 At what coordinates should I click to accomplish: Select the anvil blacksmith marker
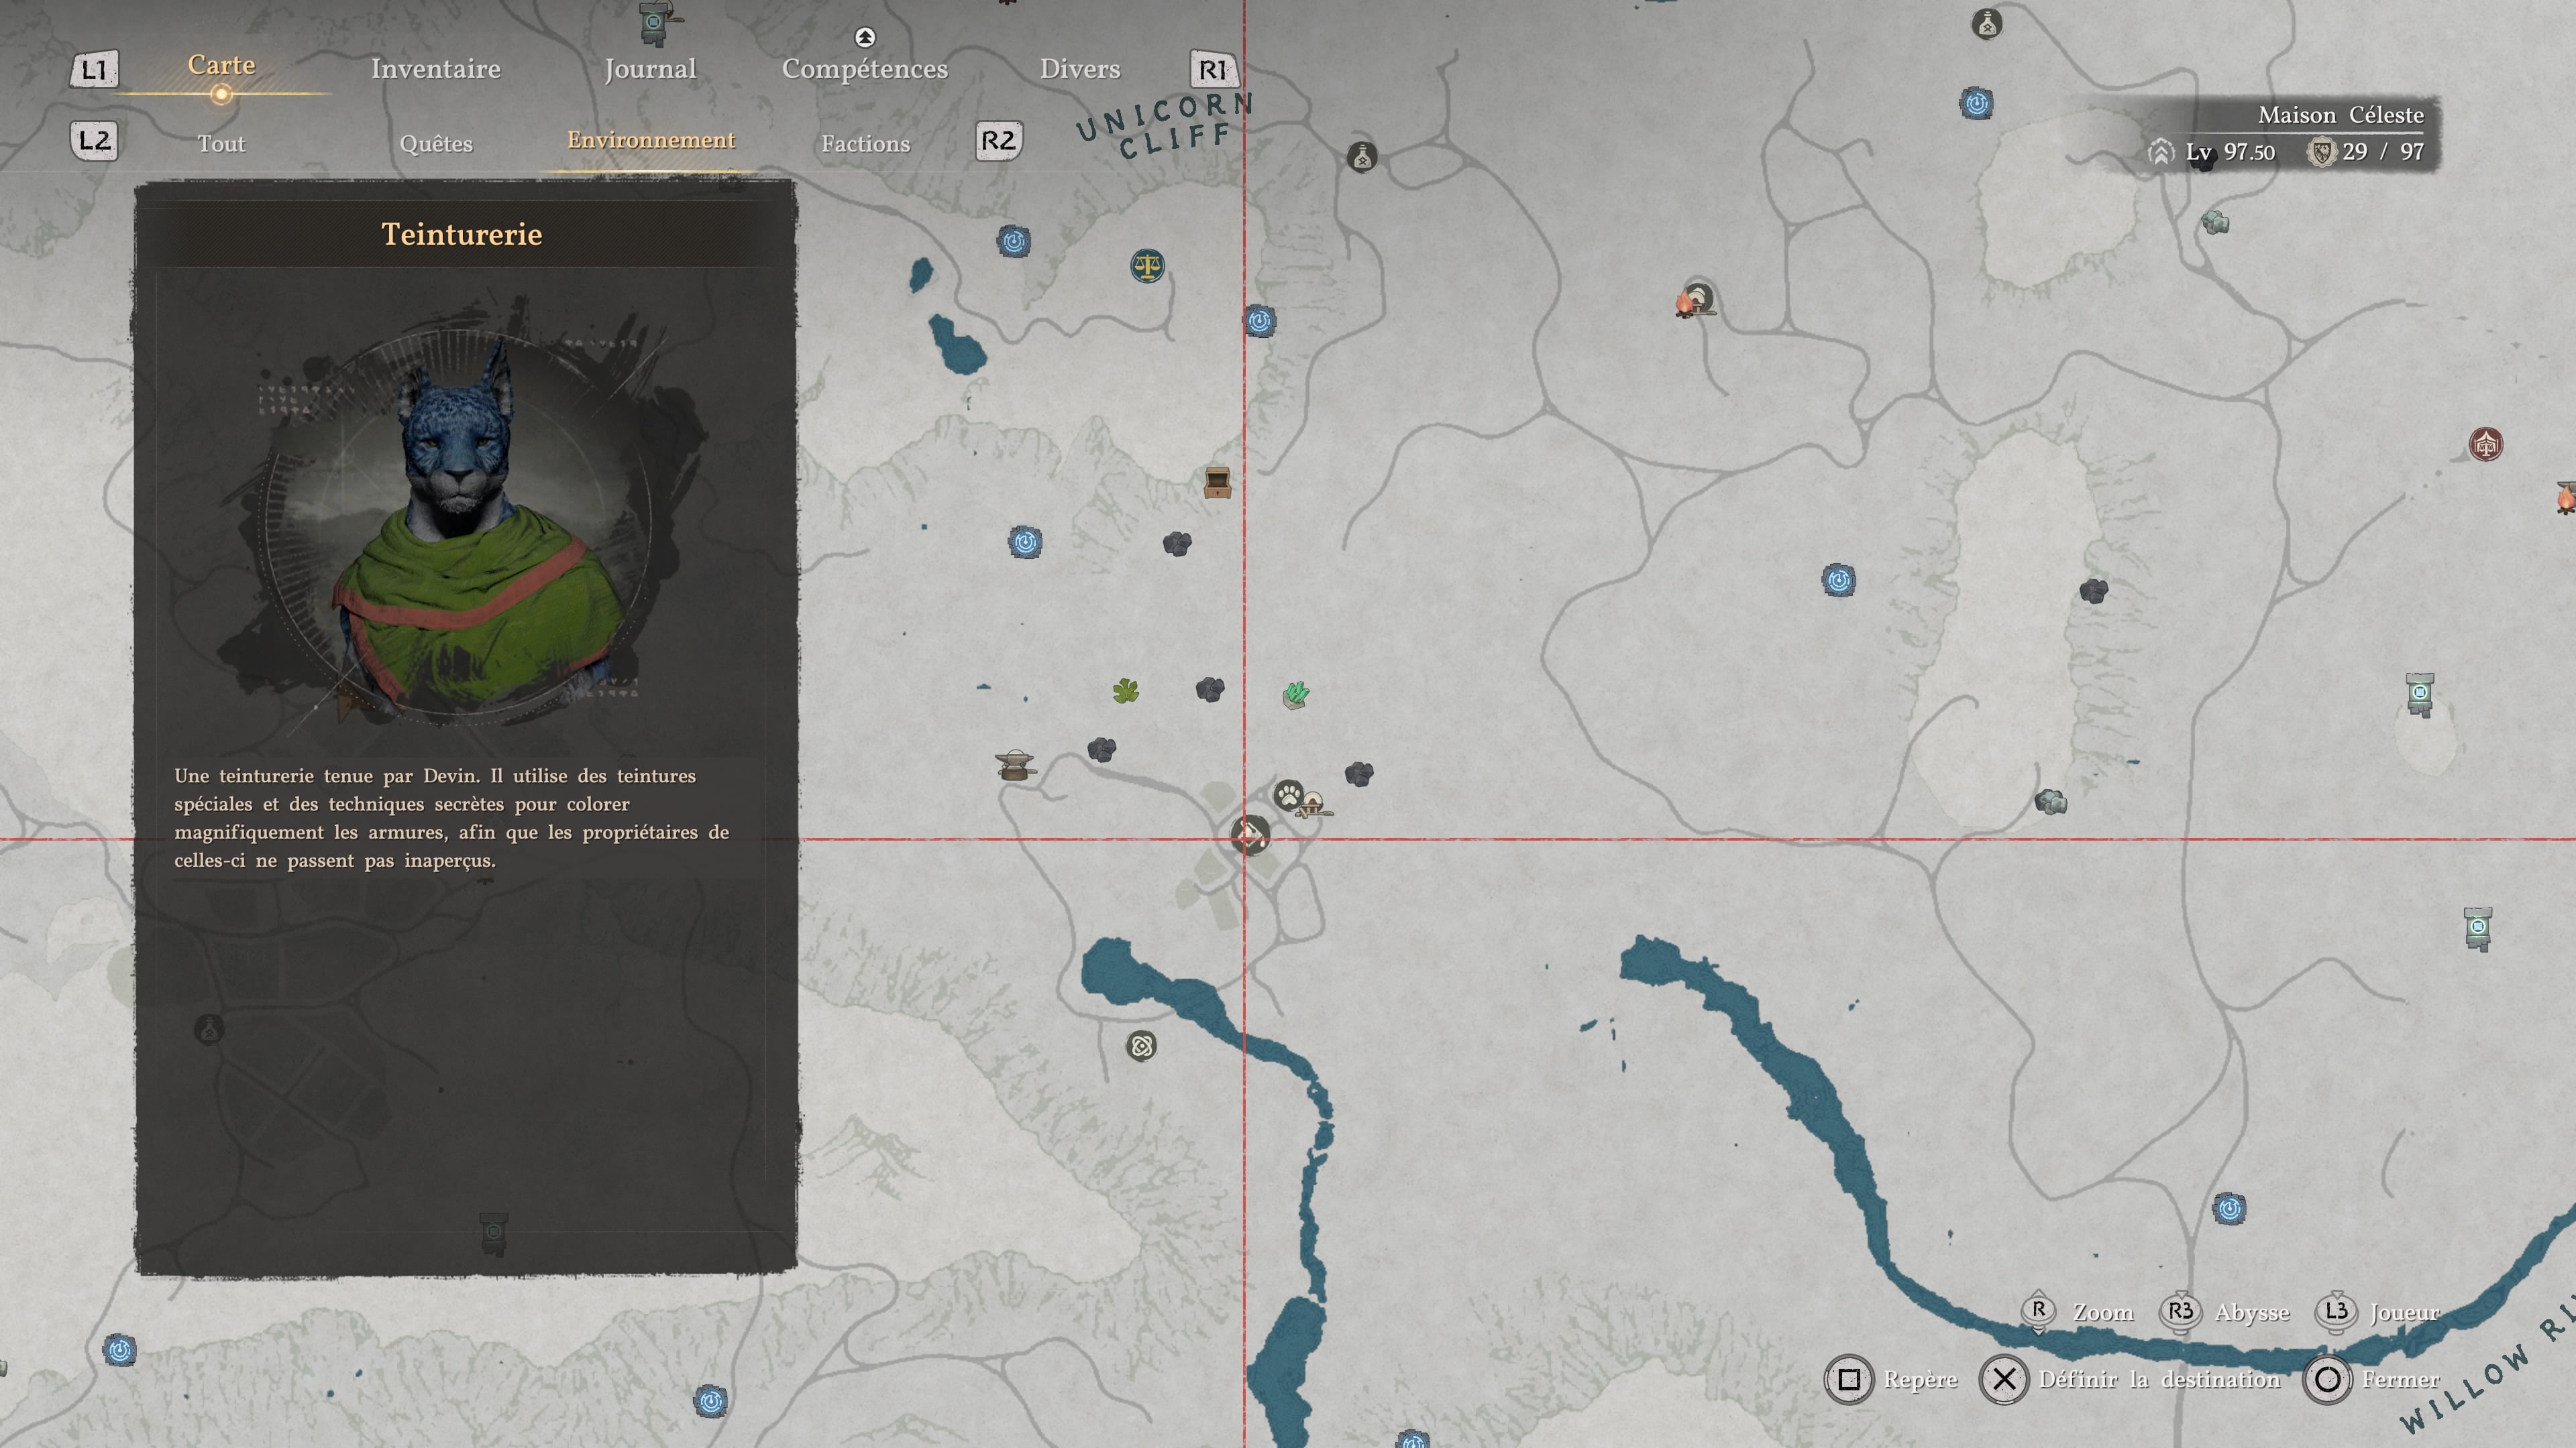point(1016,764)
